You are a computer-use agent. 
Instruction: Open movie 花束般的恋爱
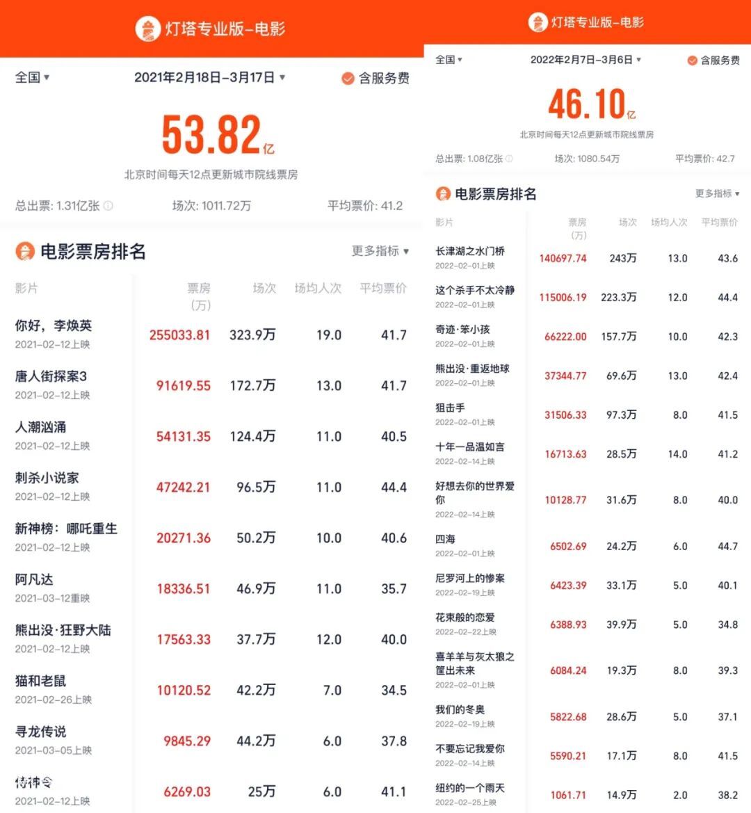(465, 618)
